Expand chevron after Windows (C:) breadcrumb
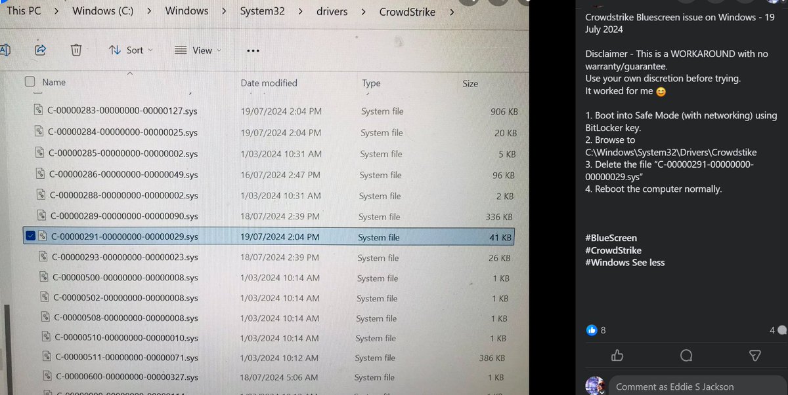Screen dimensions: 788x395 pos(148,10)
